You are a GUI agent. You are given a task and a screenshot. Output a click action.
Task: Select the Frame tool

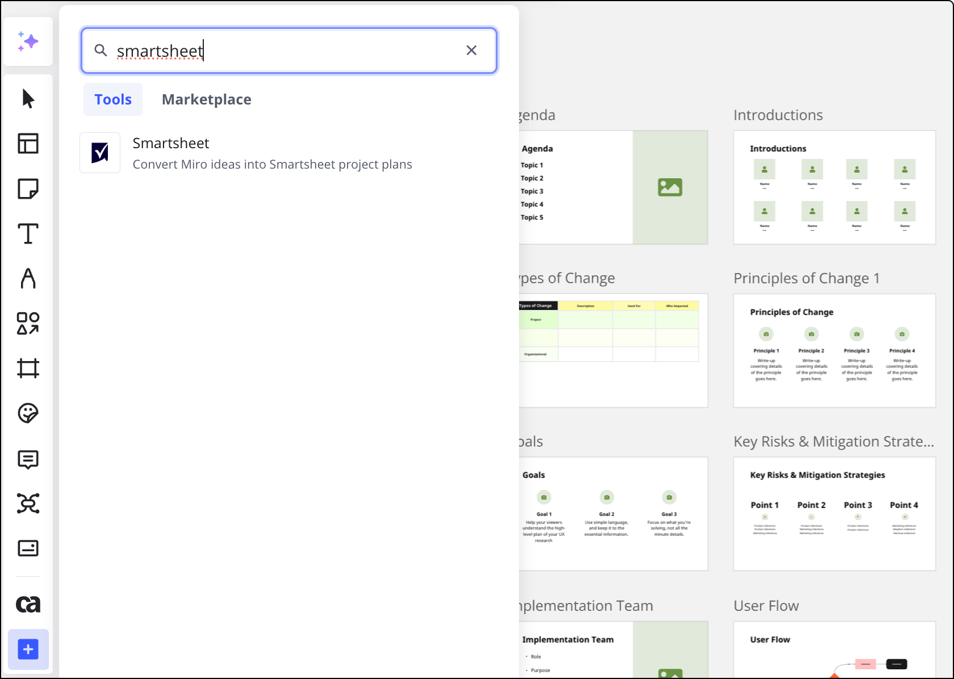28,368
